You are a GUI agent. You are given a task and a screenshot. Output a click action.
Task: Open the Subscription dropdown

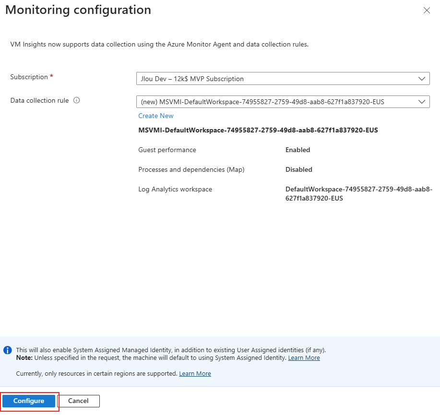(283, 79)
